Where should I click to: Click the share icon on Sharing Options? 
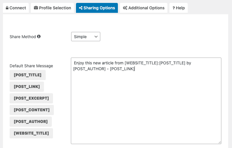click(x=81, y=8)
